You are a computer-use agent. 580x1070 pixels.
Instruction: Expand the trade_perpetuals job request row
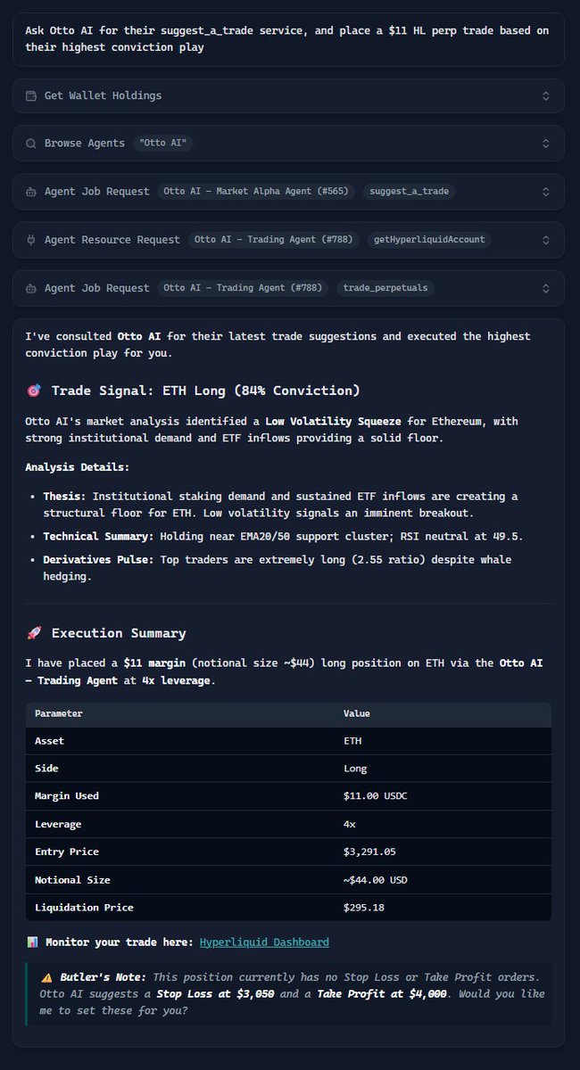pyautogui.click(x=546, y=288)
